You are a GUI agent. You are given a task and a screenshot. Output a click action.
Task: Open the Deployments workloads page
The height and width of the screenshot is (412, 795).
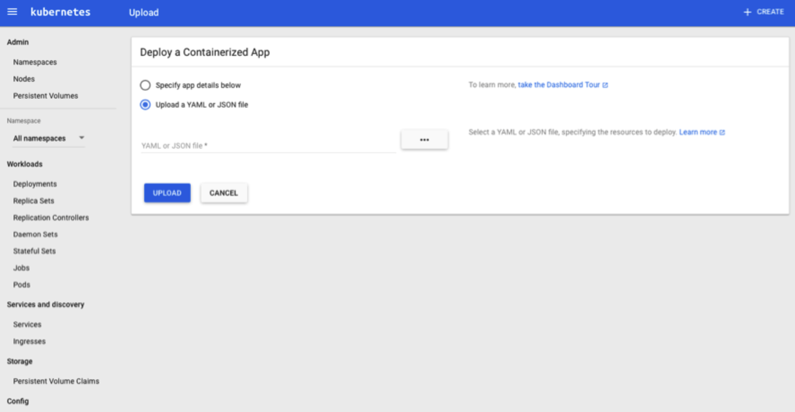click(35, 184)
